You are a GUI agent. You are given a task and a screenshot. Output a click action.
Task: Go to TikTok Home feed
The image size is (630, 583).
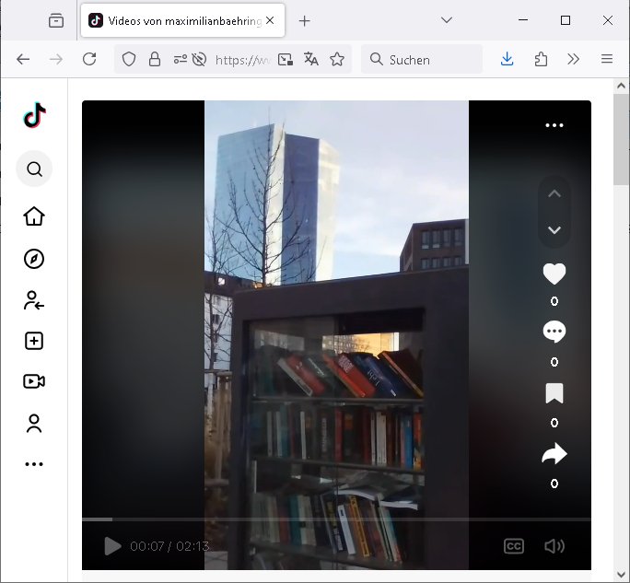point(34,216)
